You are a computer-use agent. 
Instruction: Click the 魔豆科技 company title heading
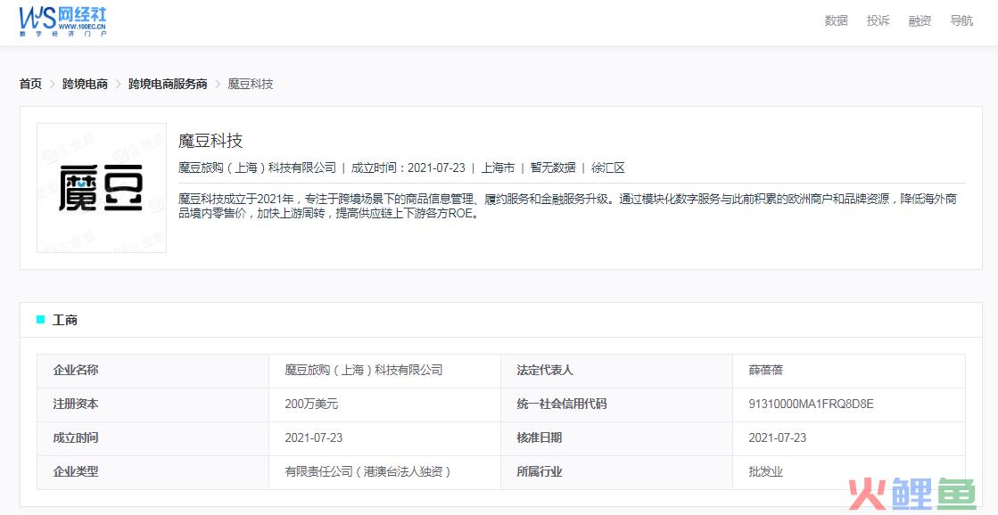tap(210, 141)
